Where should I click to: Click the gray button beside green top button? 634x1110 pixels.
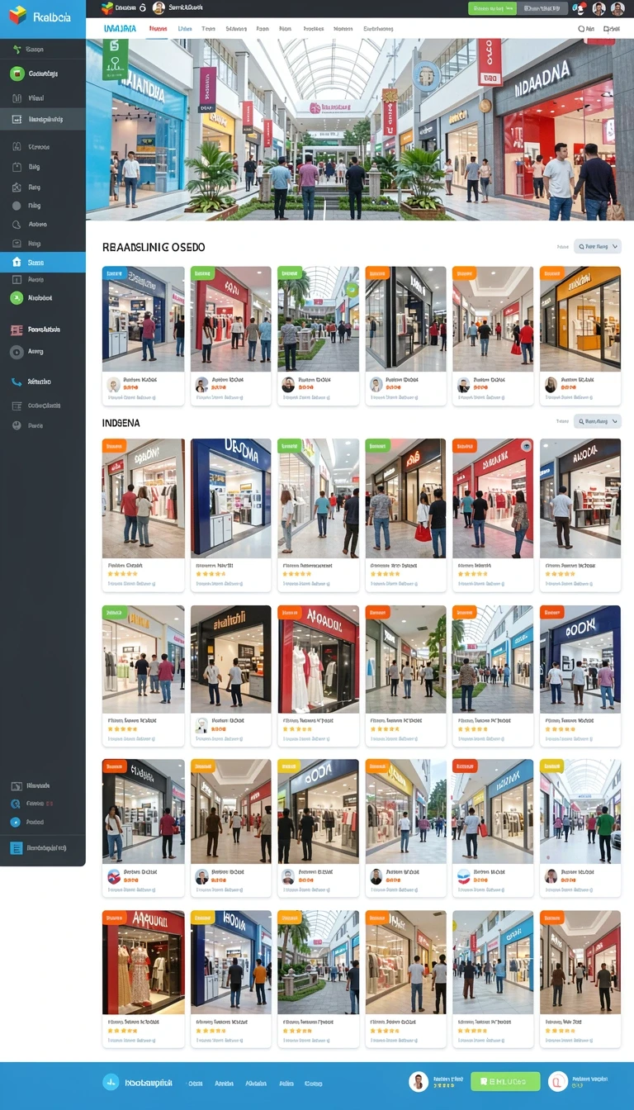[544, 8]
